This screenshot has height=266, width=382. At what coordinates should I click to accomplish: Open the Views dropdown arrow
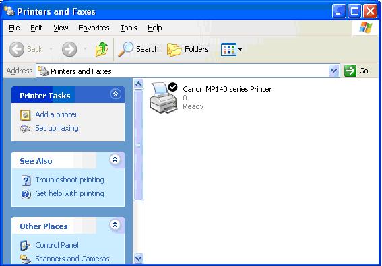[240, 49]
